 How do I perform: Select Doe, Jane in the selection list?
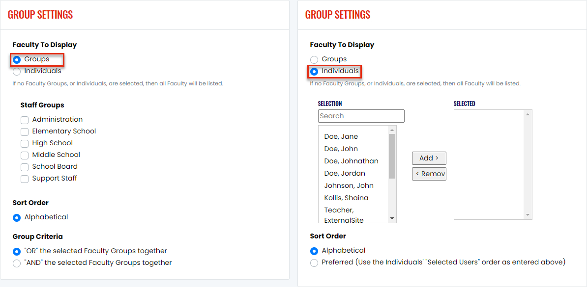tap(341, 136)
